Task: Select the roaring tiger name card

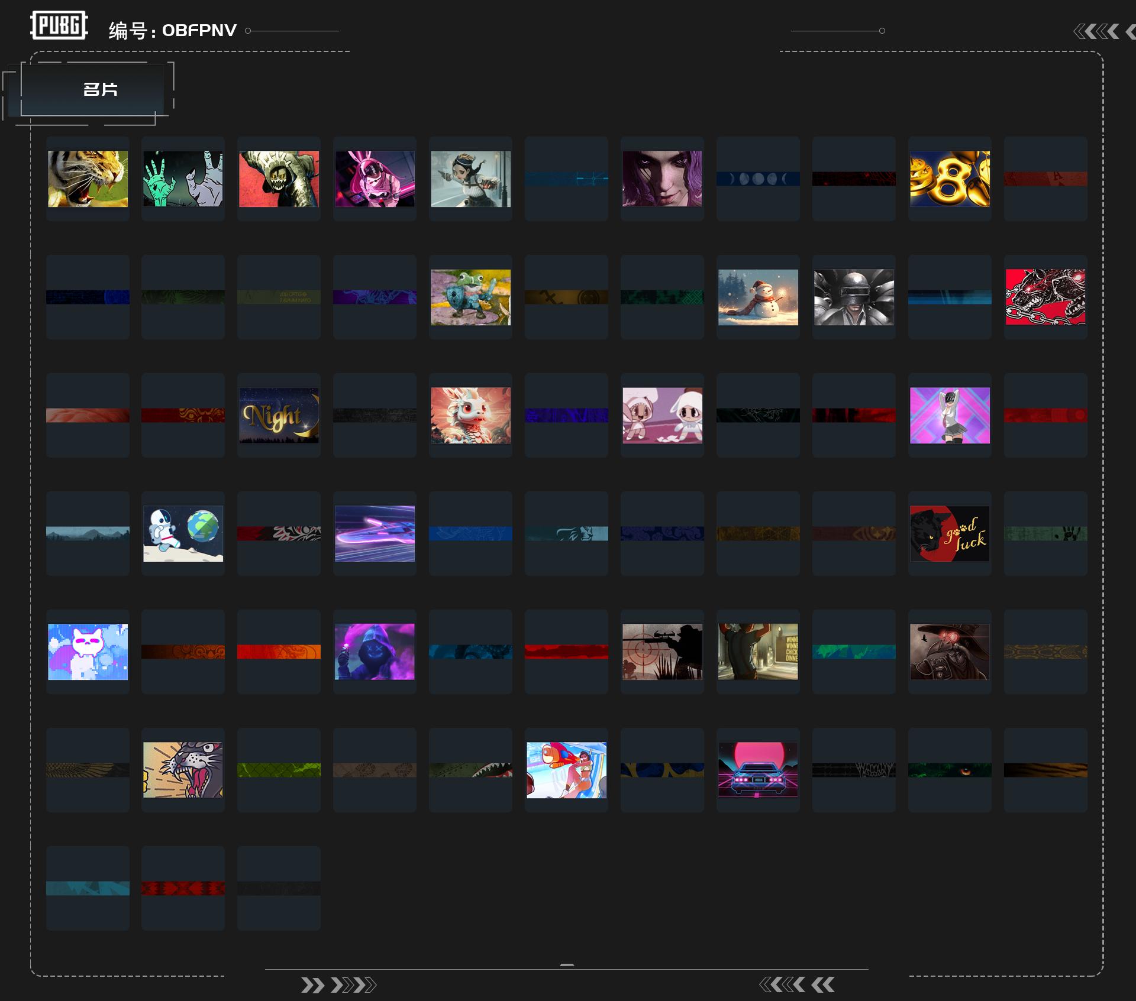Action: 88,179
